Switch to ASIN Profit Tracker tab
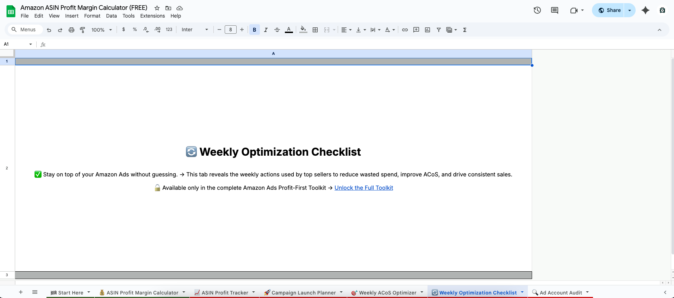The height and width of the screenshot is (298, 674). (x=225, y=292)
